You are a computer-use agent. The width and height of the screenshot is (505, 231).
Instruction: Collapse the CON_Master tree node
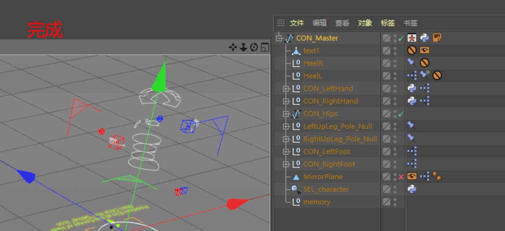(x=278, y=38)
